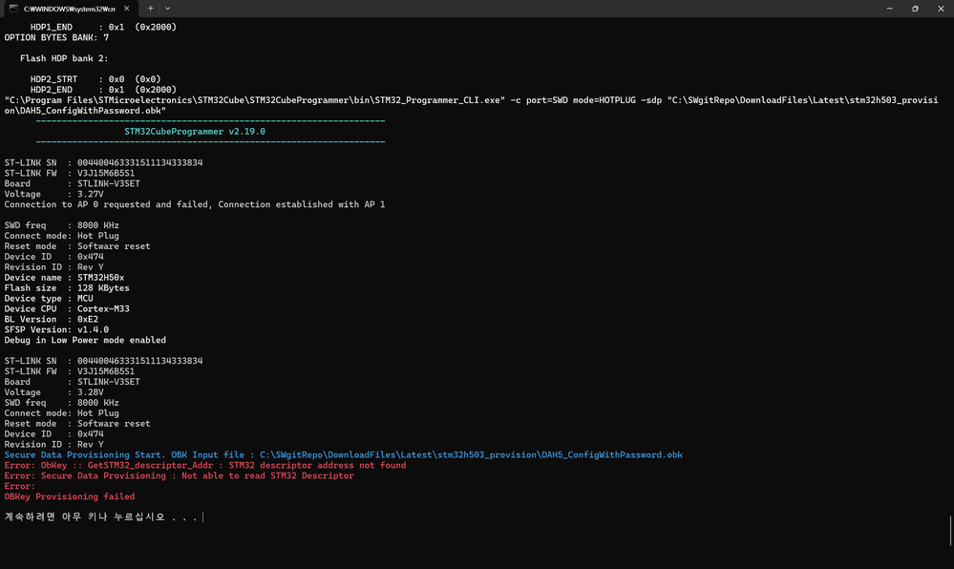
Task: Click the 'OBKey Provisioning failed' error line
Action: (x=70, y=496)
